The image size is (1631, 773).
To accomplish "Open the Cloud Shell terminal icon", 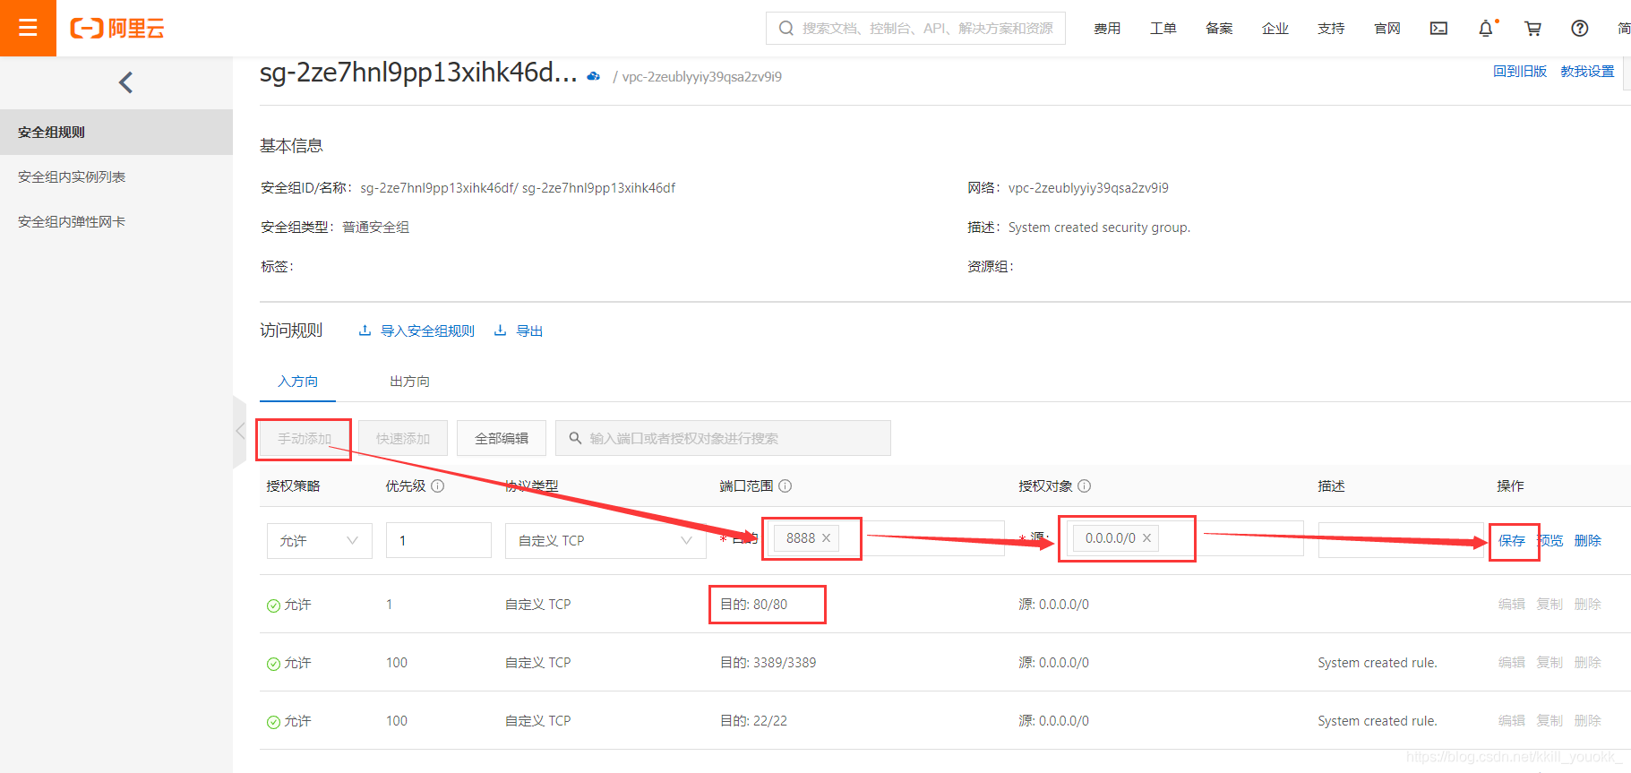I will coord(1438,29).
